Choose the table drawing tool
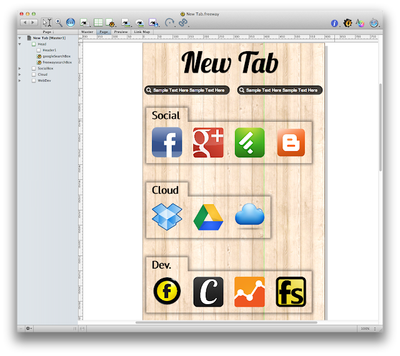Screen dimensions: 400x356 [98, 22]
